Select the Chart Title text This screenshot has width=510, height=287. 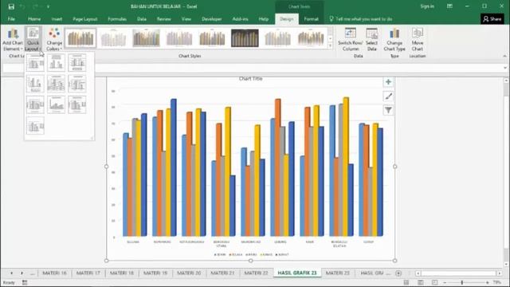pos(250,79)
